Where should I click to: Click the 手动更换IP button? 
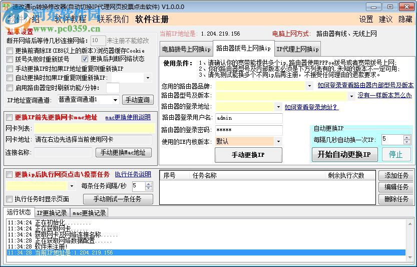point(248,155)
